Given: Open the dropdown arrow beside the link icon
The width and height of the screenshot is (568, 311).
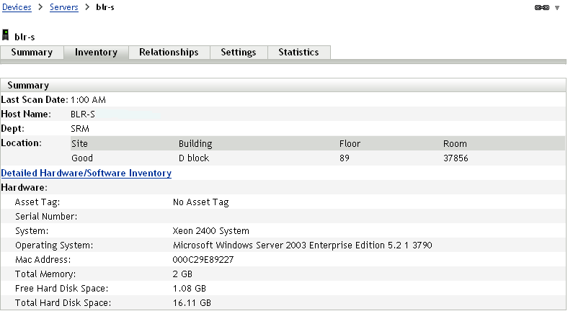Looking at the screenshot, I should coord(557,8).
